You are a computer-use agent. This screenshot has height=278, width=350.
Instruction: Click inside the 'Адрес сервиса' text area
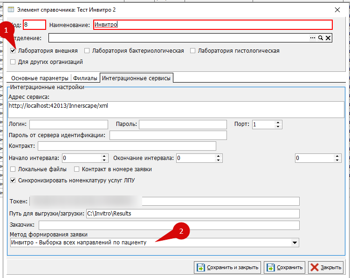pos(176,110)
